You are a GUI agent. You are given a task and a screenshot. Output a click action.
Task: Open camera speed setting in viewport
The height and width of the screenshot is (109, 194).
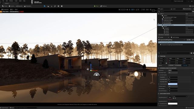coord(147,9)
